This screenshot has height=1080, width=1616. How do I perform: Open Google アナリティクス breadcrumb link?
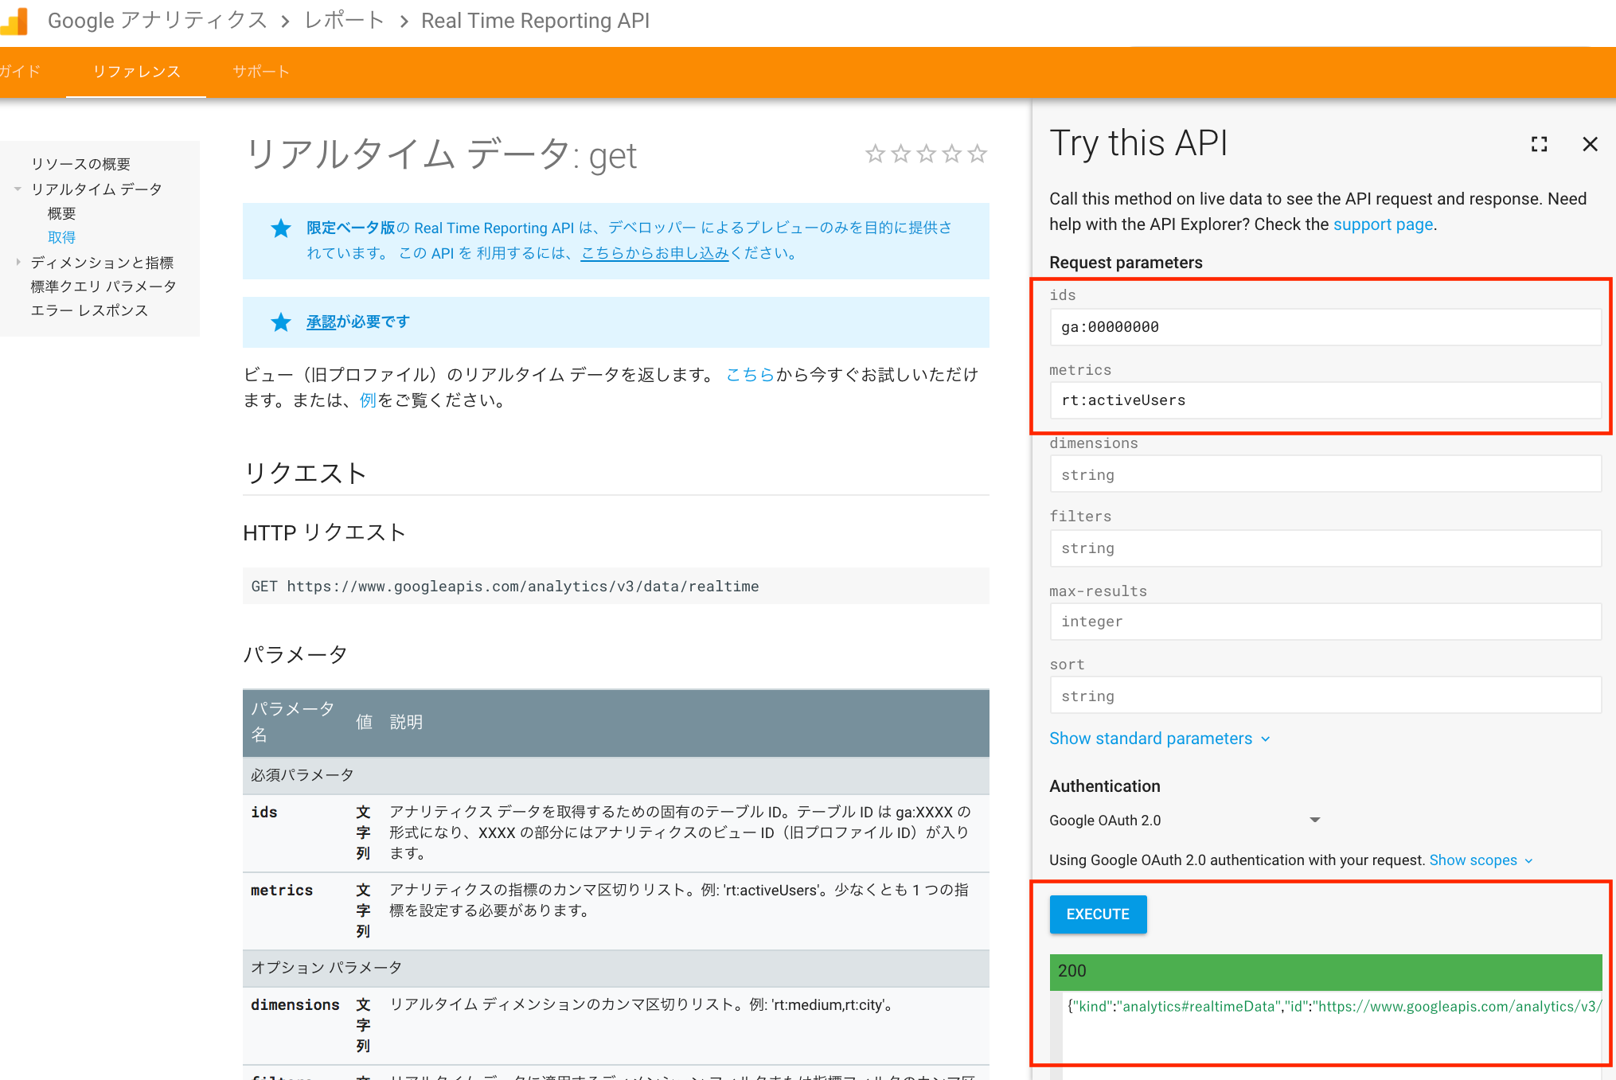coord(157,21)
